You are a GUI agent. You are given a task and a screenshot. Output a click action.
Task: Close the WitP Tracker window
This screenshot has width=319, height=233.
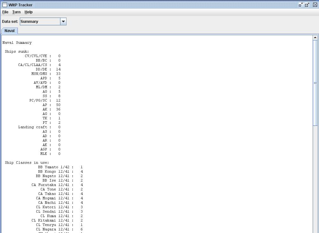[315, 5]
